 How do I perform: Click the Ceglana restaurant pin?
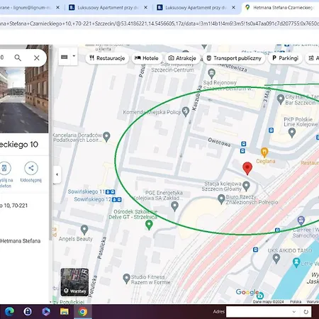(x=264, y=152)
